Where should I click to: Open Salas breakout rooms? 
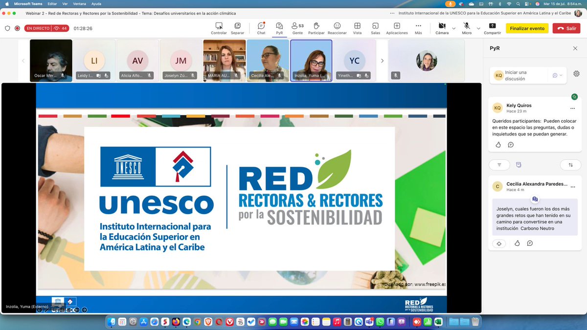click(375, 28)
